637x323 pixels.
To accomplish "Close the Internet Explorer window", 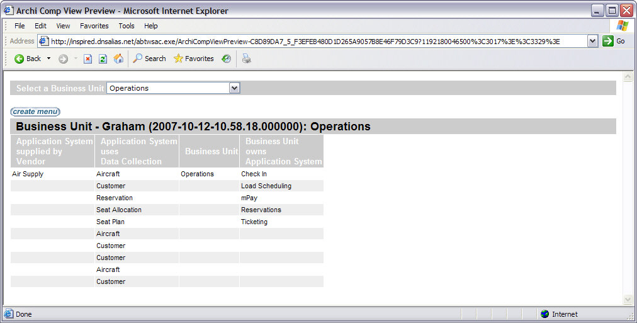I will 626,11.
